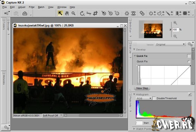This screenshot has height=132, width=196.
Task: Select the Quick Fix radio button
Action: pyautogui.click(x=189, y=61)
